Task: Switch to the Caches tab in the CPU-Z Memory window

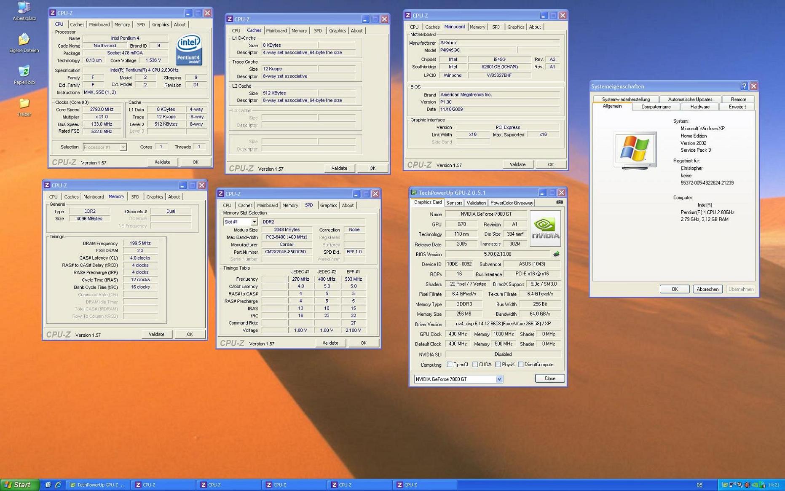Action: point(71,197)
